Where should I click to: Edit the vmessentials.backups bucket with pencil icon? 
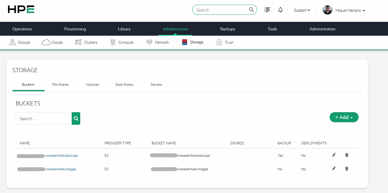334,155
